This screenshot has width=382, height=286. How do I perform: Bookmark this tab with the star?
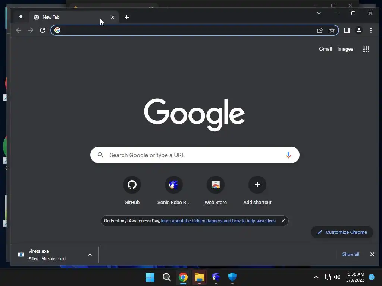(332, 30)
